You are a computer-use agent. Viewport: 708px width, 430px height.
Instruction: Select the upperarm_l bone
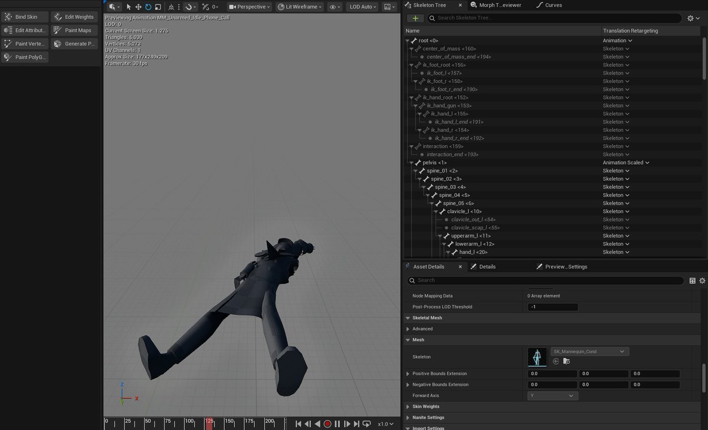tap(471, 236)
